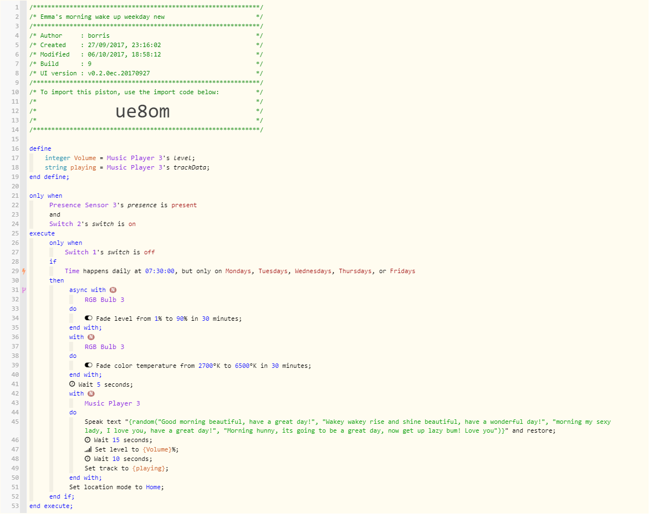Click 'Switch 2' condition on line 24

tap(93, 224)
